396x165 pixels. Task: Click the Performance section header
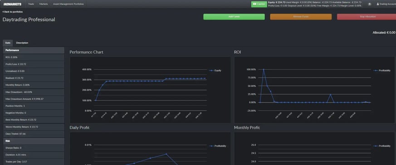point(34,50)
